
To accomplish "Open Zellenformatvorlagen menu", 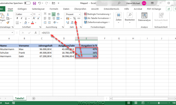I will 97,22.
